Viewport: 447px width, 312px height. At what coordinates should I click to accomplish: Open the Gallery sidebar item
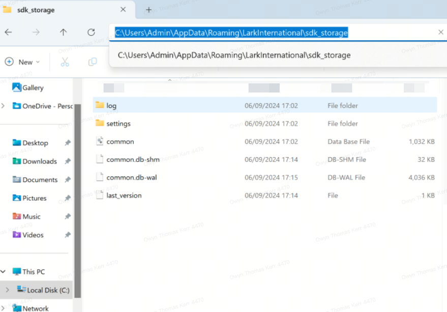coord(32,87)
